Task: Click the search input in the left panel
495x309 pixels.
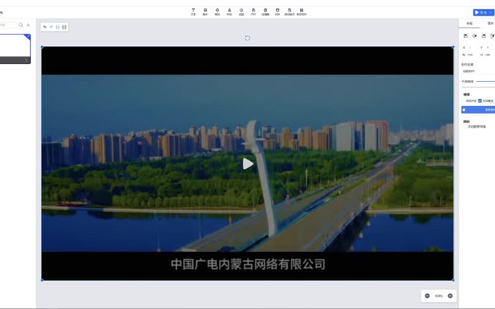Action: tap(8, 25)
